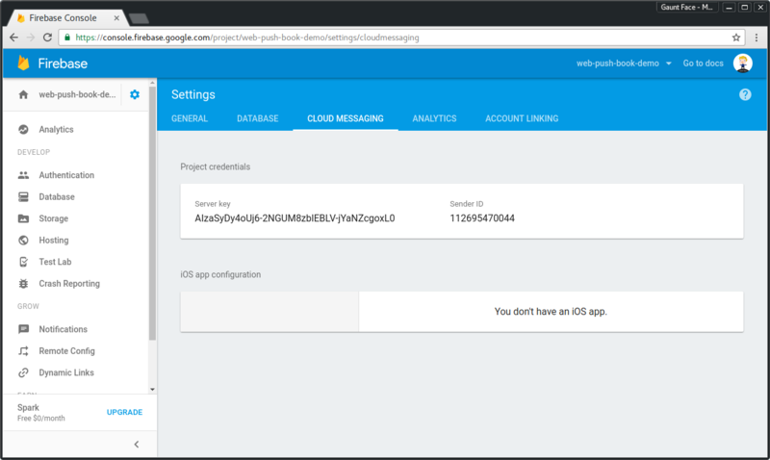Screen dimensions: 770x460
Task: Click the Upgrade plan button
Action: [125, 413]
